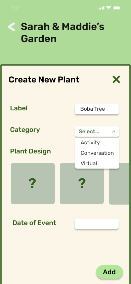This screenshot has width=131, height=284.
Task: Tap the cellular signal bars icon
Action: tap(101, 8)
